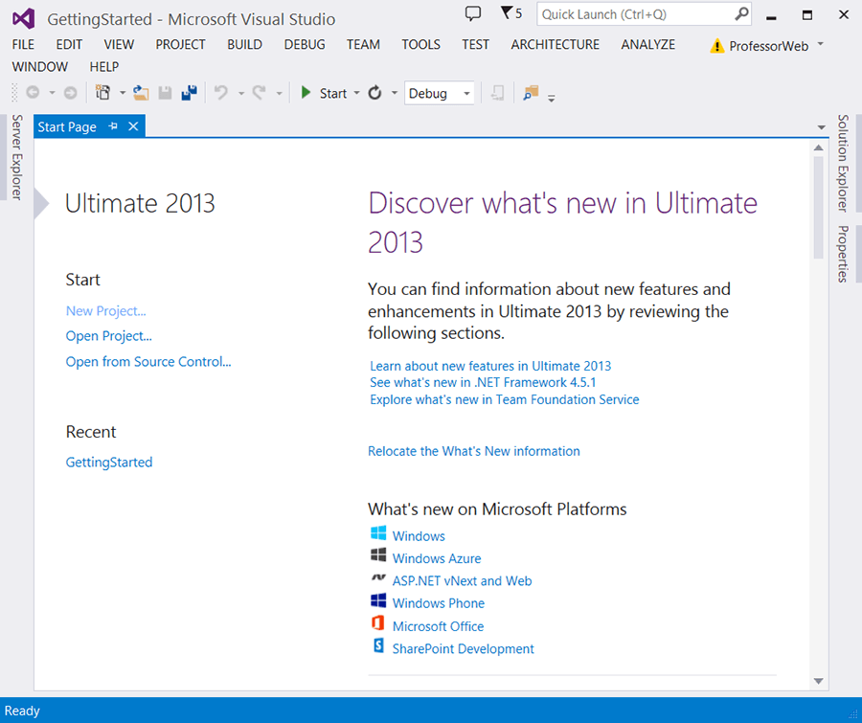The image size is (862, 723).
Task: Open the Undo history dropdown arrow
Action: [240, 93]
